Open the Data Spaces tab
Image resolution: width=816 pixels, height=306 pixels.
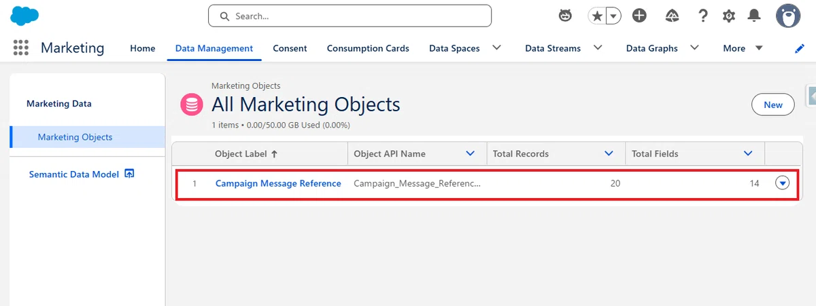(x=454, y=48)
